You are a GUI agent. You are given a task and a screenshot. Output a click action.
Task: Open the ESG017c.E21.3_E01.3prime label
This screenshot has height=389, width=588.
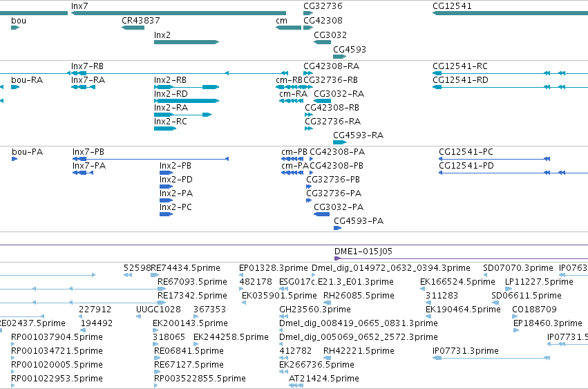pos(336,282)
